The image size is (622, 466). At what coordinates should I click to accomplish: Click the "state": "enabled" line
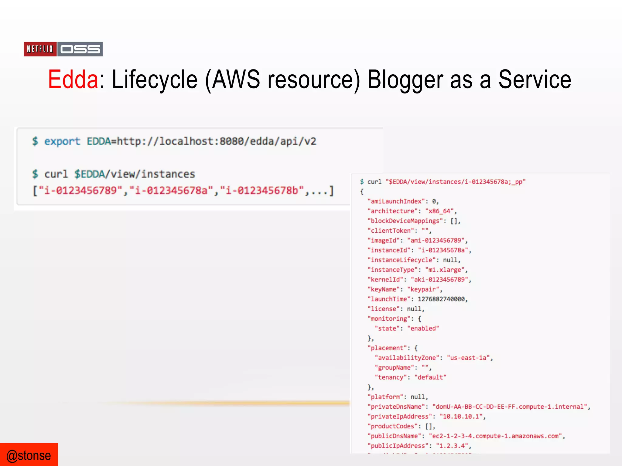407,329
